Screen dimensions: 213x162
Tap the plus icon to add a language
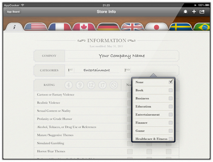[194, 12]
